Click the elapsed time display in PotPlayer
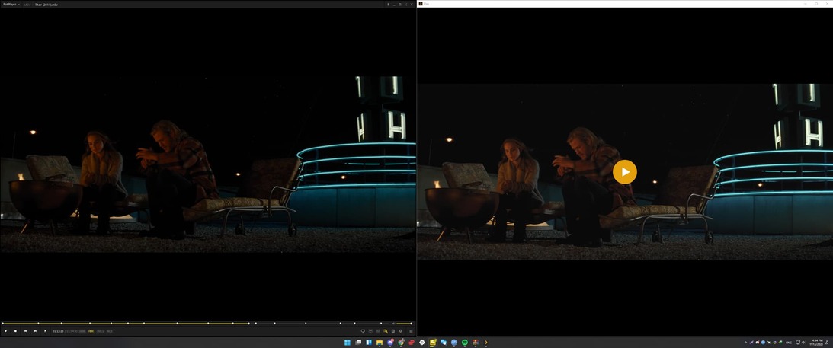Screen dimensions: 833x348 point(58,331)
